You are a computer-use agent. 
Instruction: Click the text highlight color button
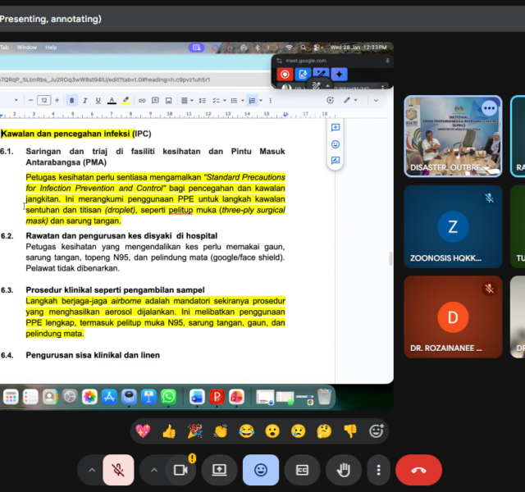(x=126, y=100)
